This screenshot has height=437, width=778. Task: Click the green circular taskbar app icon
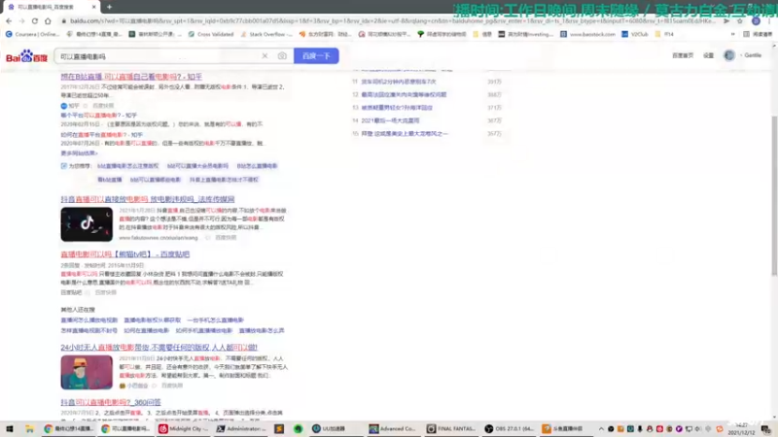pos(298,428)
